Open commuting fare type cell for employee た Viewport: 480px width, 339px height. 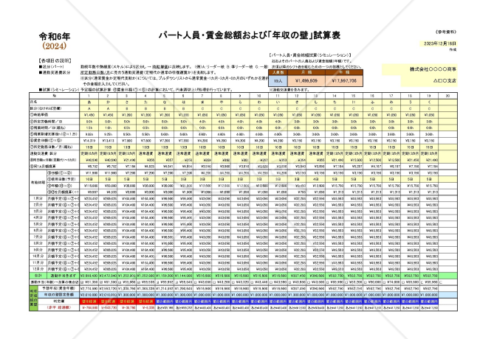[145, 153]
